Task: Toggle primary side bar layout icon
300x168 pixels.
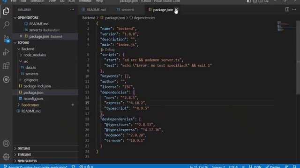Action: [x=249, y=1]
